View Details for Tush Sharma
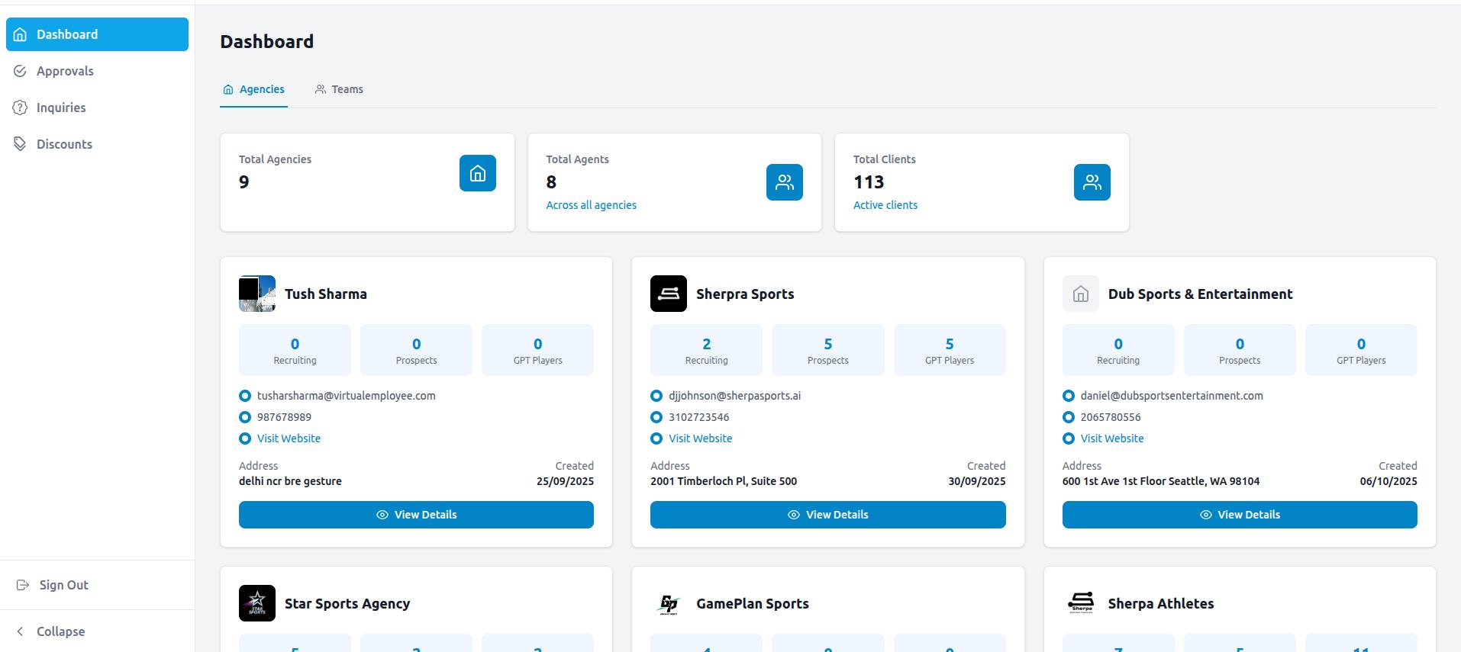 [x=416, y=515]
